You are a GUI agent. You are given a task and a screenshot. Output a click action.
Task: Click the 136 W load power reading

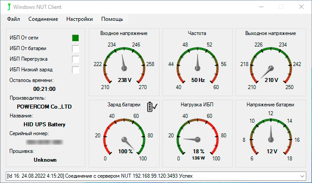[198, 158]
